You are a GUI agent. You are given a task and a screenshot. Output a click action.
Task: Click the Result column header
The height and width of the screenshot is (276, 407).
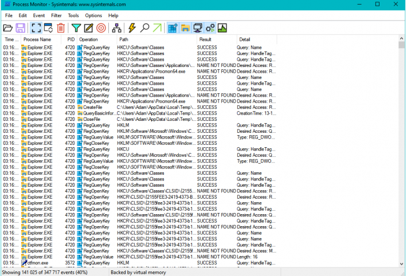[217, 40]
